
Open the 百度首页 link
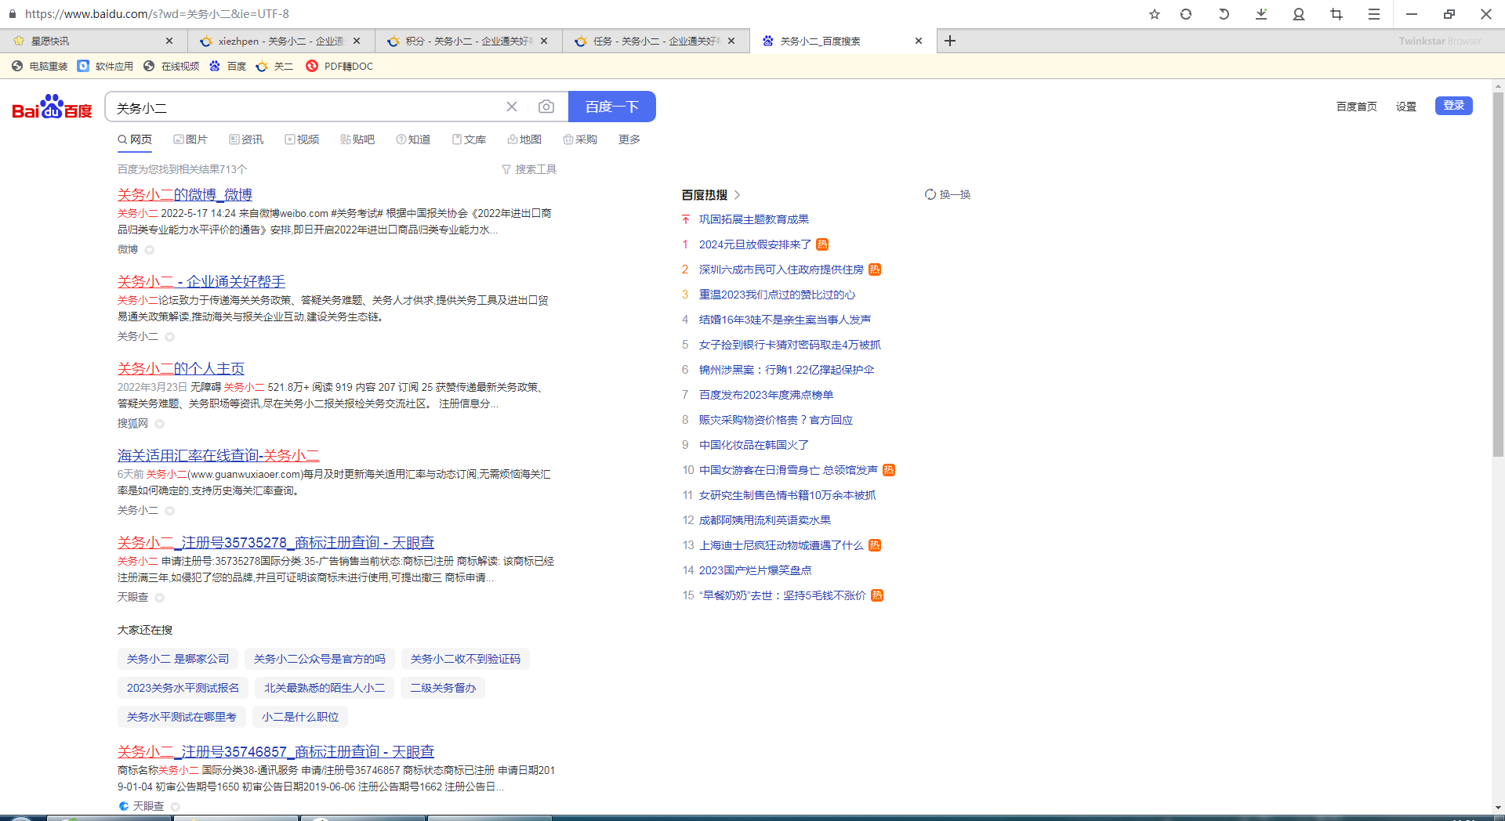tap(1356, 107)
